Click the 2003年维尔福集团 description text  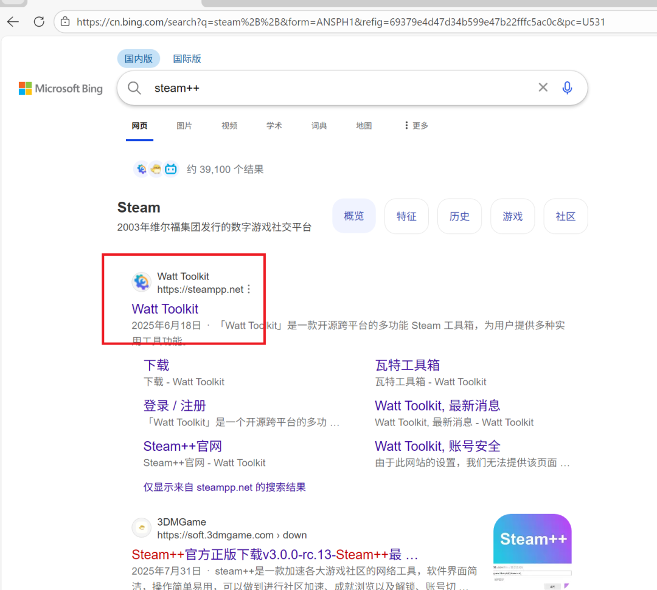click(x=214, y=227)
